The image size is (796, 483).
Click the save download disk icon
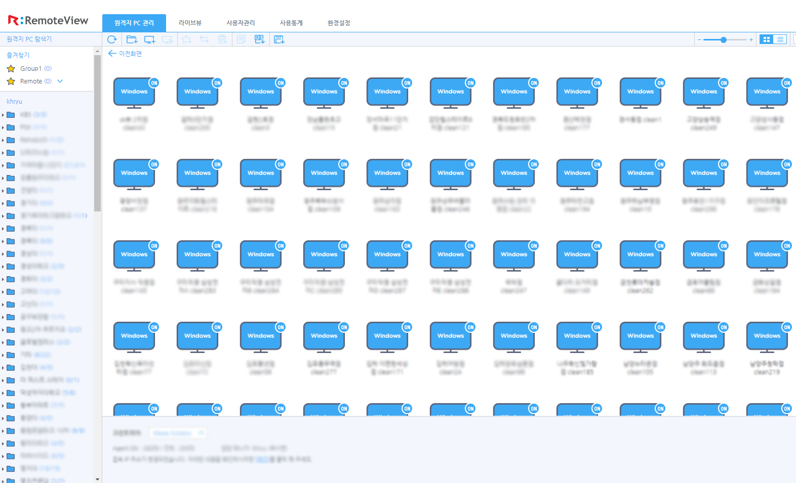pos(279,39)
